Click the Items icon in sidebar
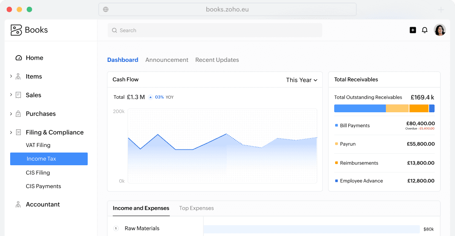The width and height of the screenshot is (455, 236). [x=18, y=76]
